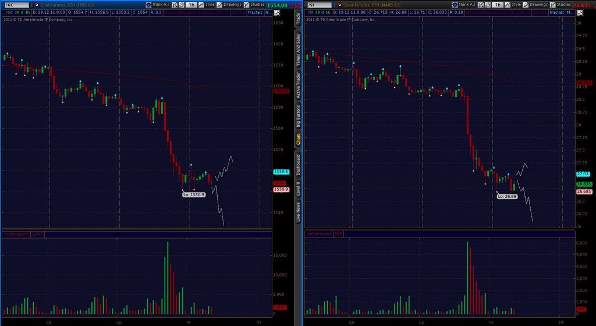Click the wrench settings icon in gold chart toolbar
The image size is (596, 326).
tap(182, 5)
